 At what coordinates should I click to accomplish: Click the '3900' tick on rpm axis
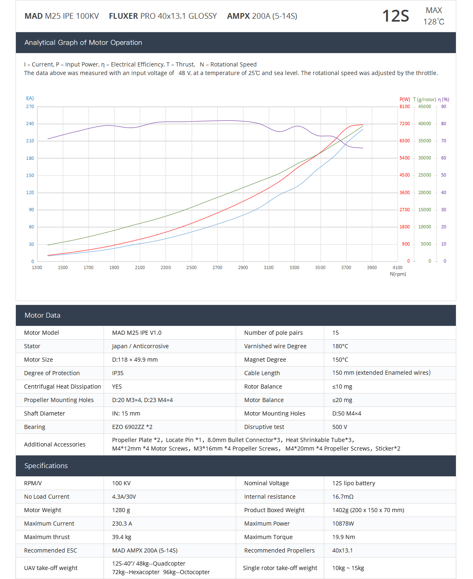pyautogui.click(x=372, y=267)
